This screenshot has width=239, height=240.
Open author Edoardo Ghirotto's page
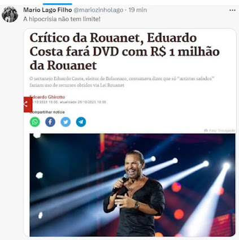click(x=47, y=97)
